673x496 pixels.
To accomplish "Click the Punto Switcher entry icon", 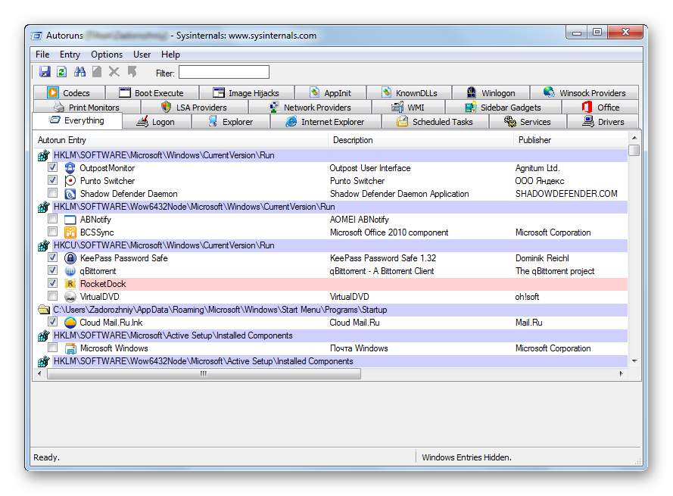I will tap(70, 181).
